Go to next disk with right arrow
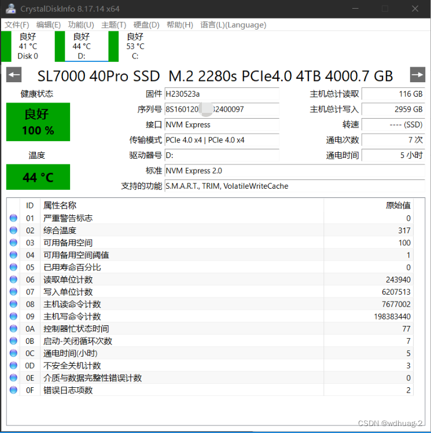The image size is (431, 433). coord(418,75)
